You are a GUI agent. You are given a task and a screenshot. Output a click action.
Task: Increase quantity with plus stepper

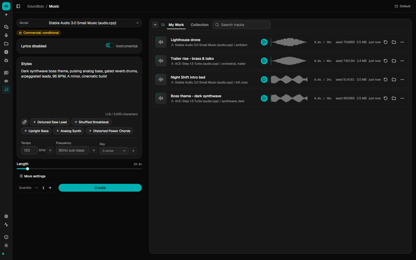50,188
